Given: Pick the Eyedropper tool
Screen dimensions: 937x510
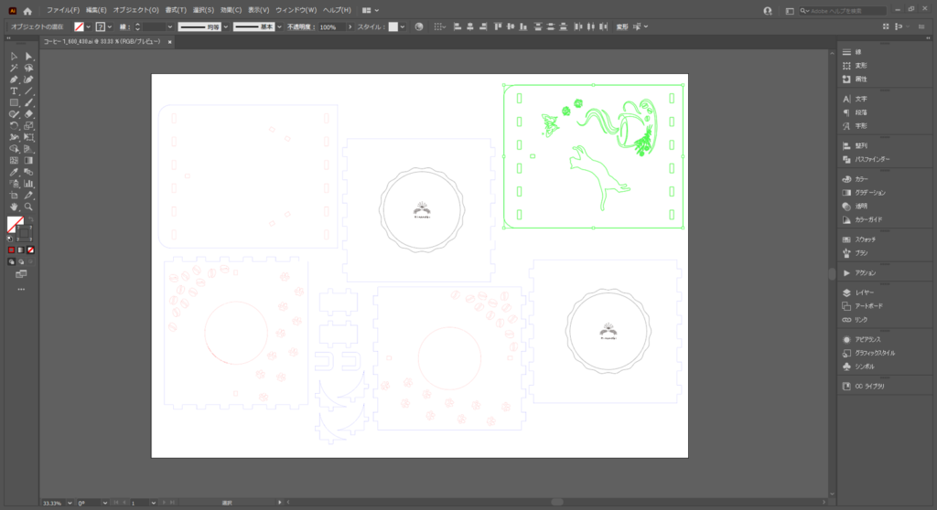Looking at the screenshot, I should pos(14,172).
